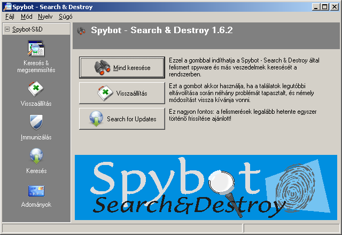The height and width of the screenshot is (235, 342).
Task: Click the binoculars icon in header bar
Action: click(81, 31)
